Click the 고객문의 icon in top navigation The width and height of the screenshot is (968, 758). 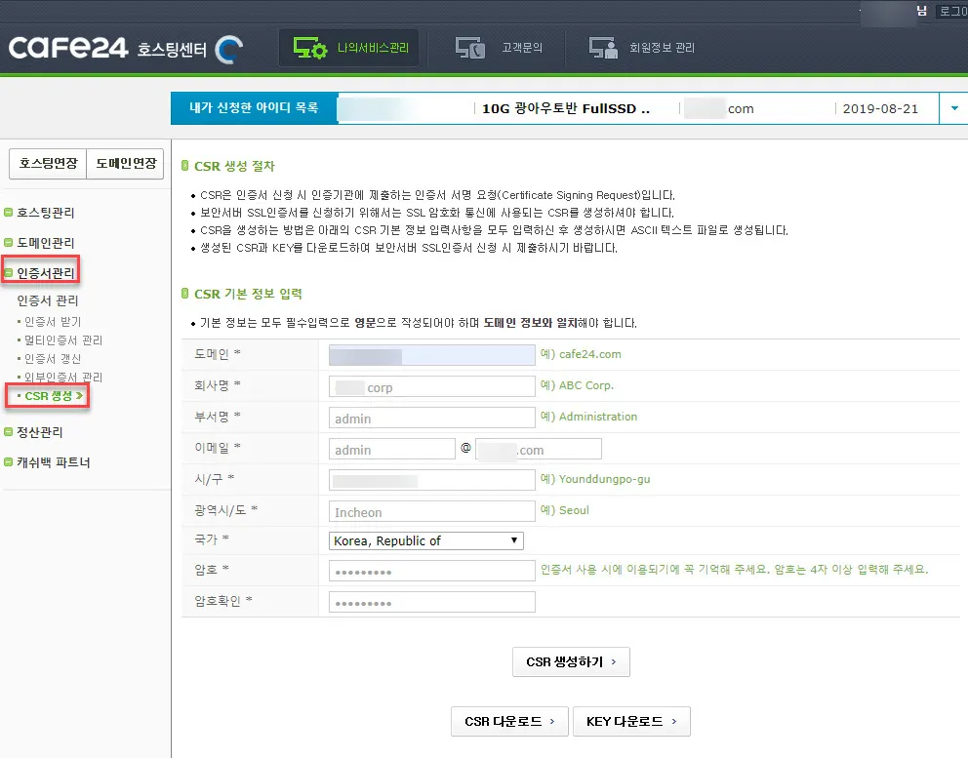(x=470, y=48)
